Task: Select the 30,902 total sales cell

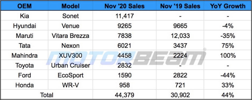Action: 180,95
